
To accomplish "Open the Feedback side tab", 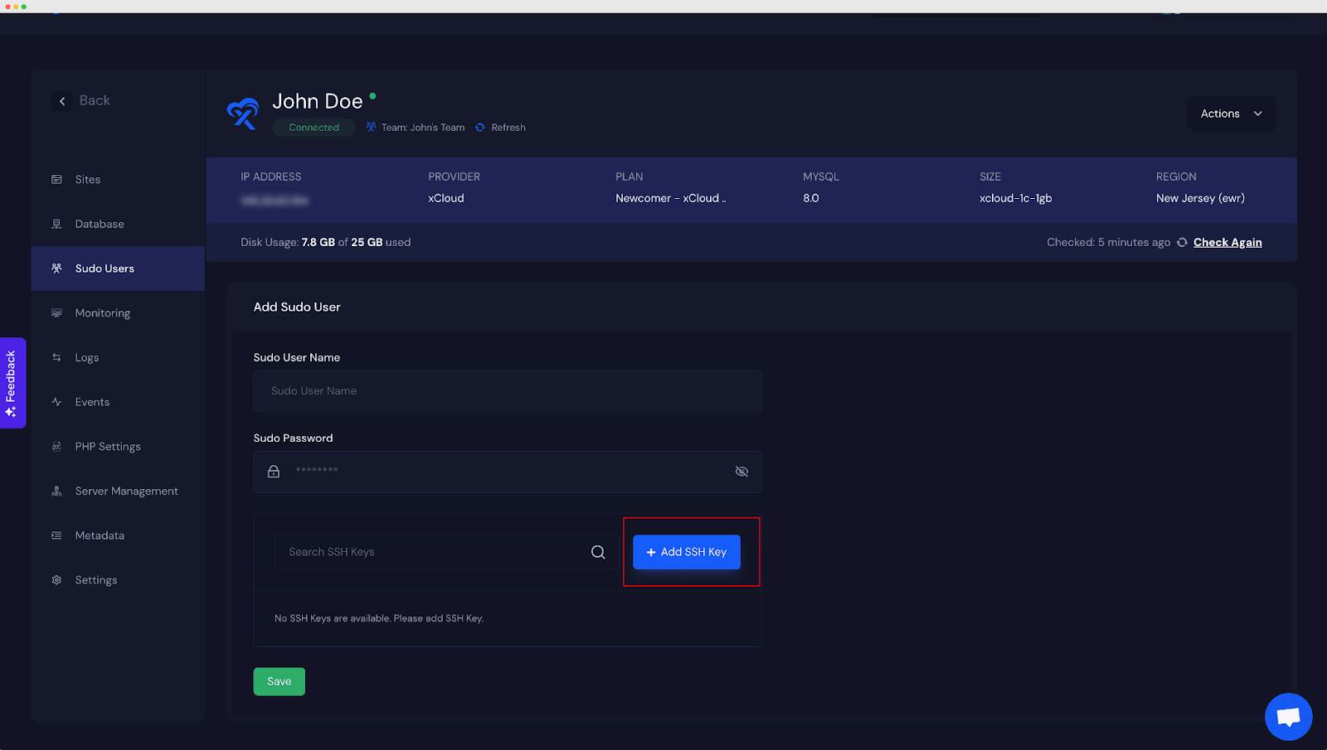I will (12, 383).
